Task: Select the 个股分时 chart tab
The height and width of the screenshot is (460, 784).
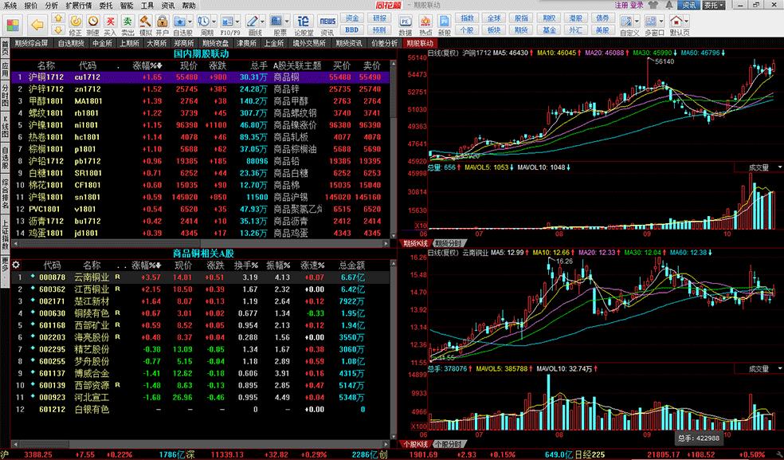Action: click(447, 443)
